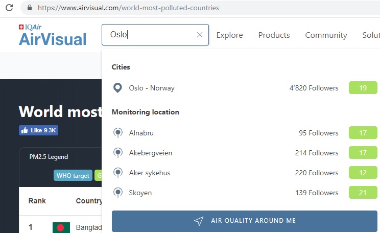
Task: Open the Products menu
Action: tap(274, 35)
